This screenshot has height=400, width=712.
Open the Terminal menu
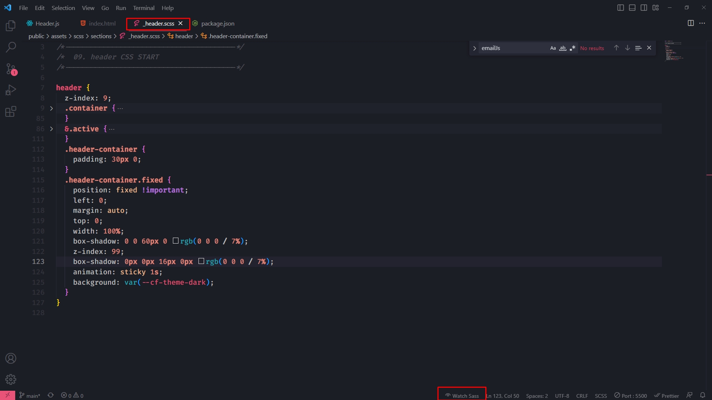click(144, 8)
